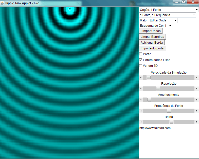
Task: Click the http://www.falstad.com link text
Action: tap(155, 128)
